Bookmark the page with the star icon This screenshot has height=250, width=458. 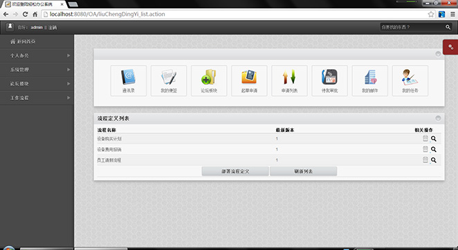tap(430, 15)
